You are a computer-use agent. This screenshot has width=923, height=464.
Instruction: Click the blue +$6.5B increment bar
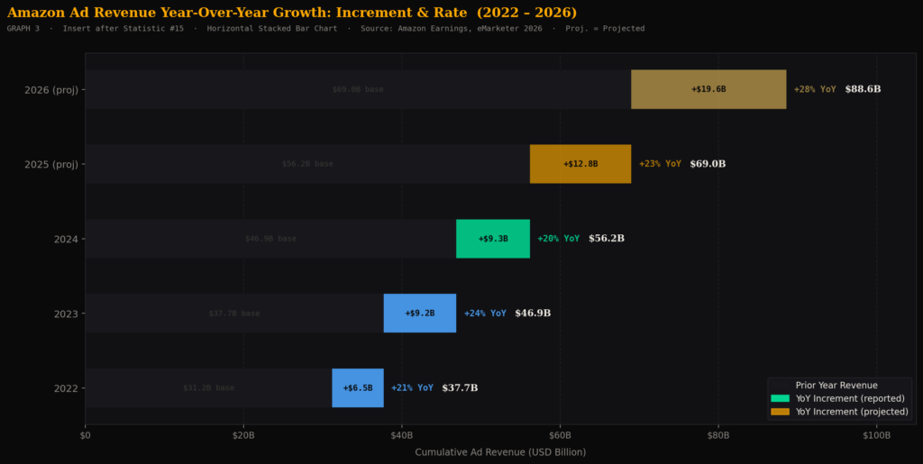pyautogui.click(x=358, y=388)
